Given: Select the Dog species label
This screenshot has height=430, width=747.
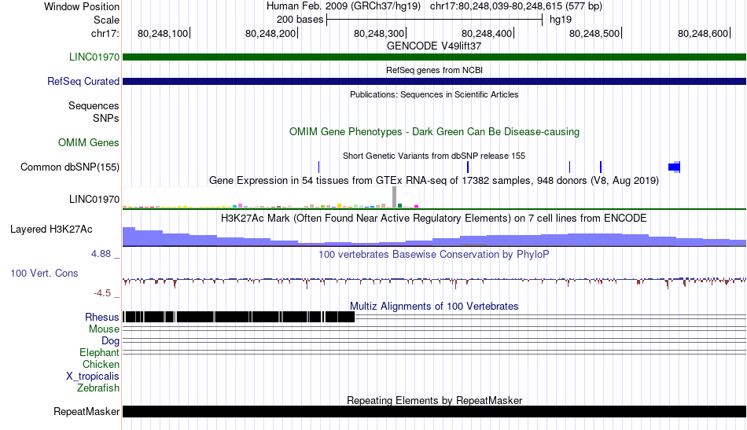Looking at the screenshot, I should (111, 341).
